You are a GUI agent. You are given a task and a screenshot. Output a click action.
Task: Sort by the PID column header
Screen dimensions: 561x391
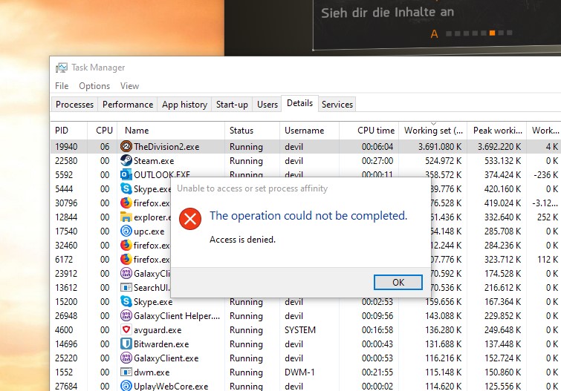tap(69, 131)
